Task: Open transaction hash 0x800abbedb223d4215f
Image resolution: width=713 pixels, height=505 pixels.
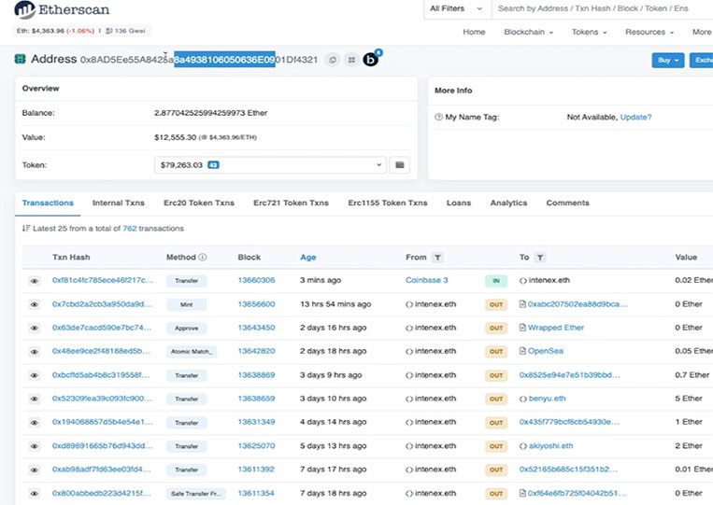Action: [x=102, y=493]
